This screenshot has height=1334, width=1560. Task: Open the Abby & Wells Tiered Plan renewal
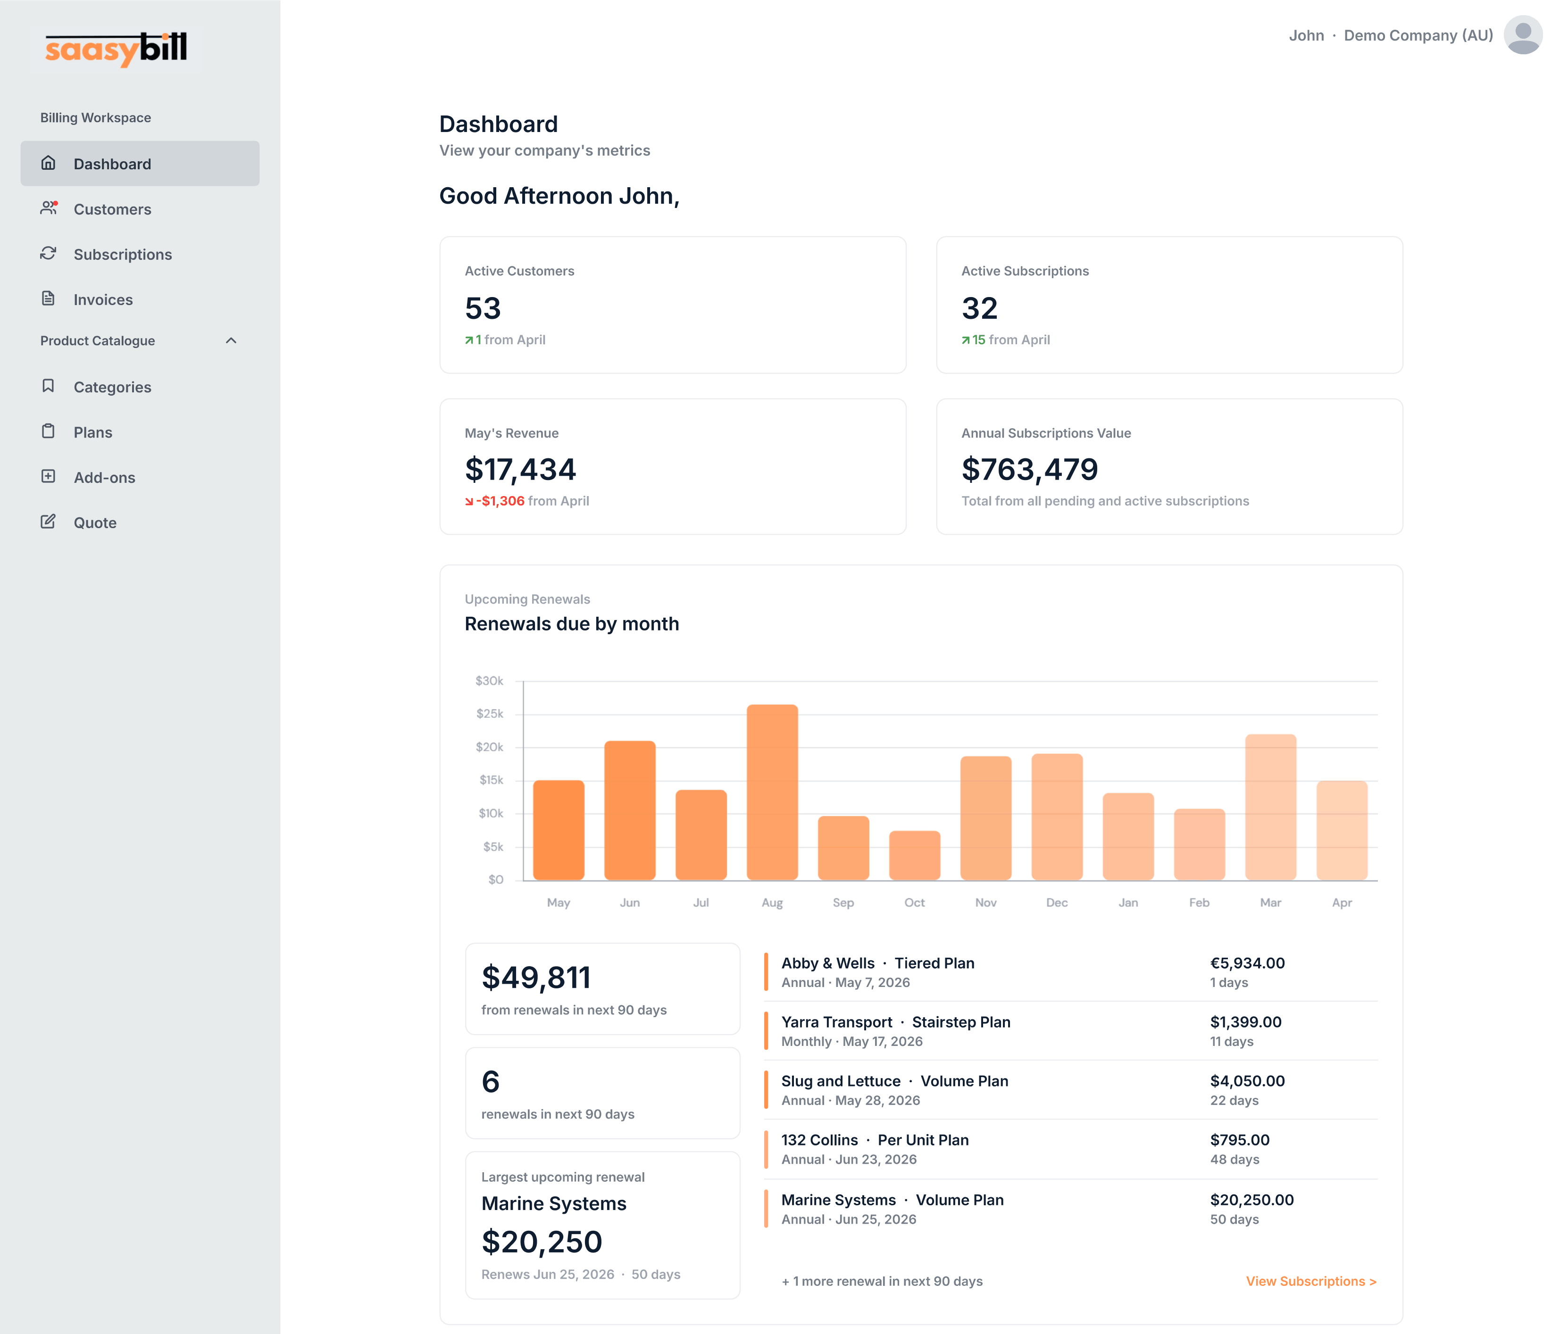(x=1071, y=972)
